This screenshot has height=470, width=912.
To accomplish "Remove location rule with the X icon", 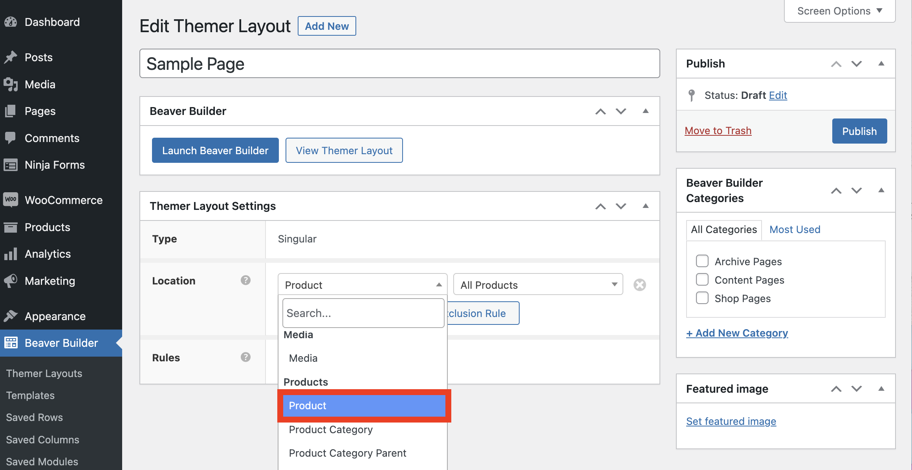I will point(639,285).
